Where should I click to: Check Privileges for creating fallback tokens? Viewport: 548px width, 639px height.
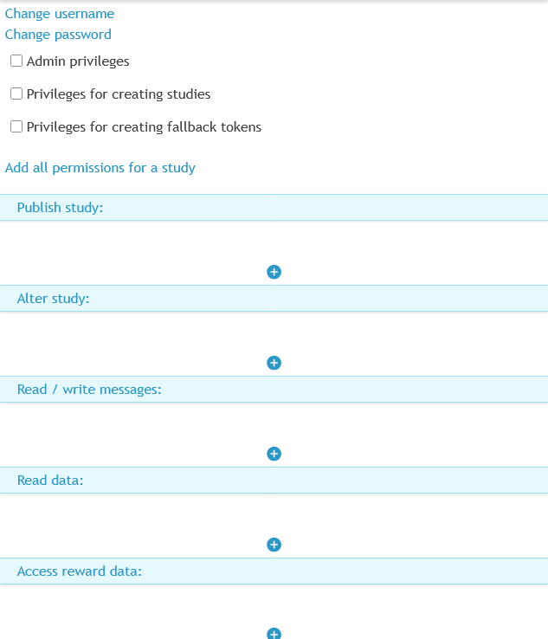pyautogui.click(x=16, y=126)
